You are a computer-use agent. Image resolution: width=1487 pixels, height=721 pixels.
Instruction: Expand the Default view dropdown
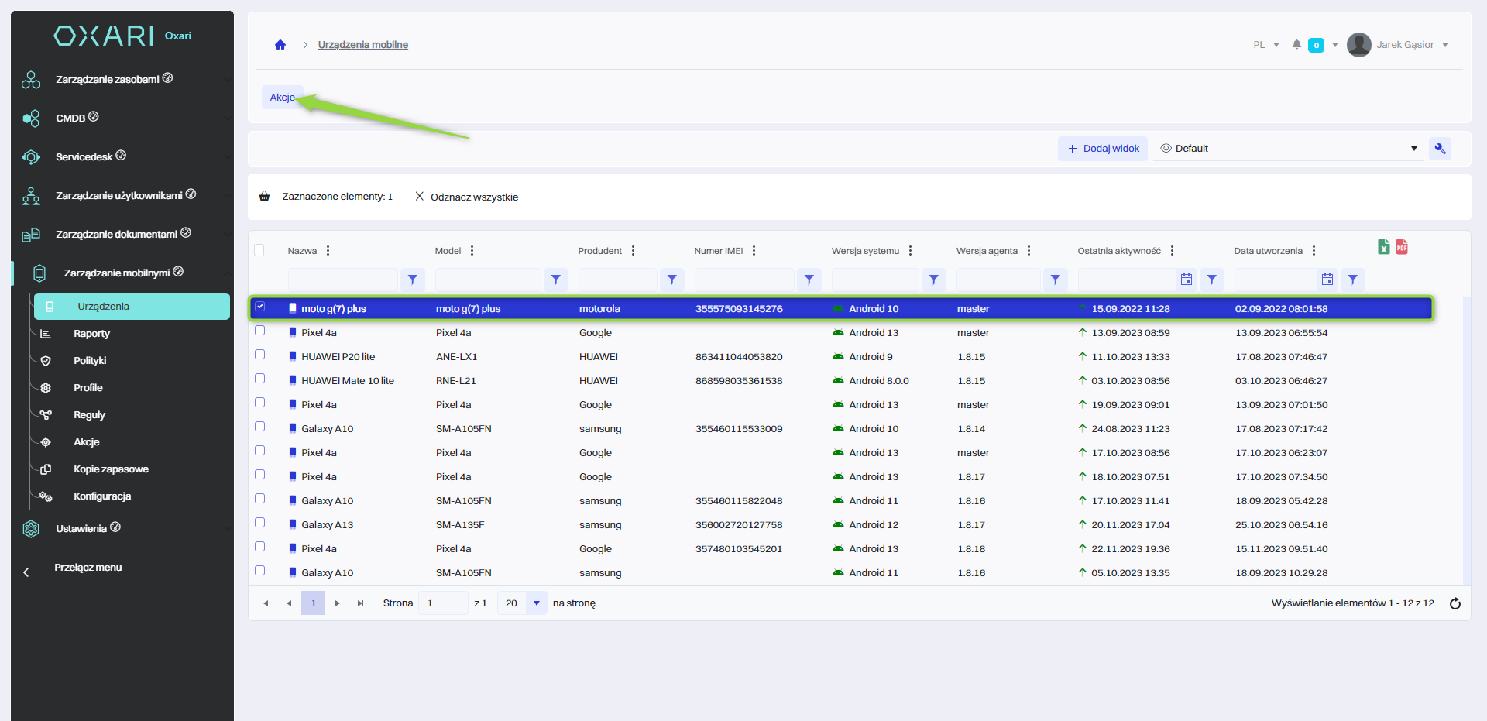1413,149
